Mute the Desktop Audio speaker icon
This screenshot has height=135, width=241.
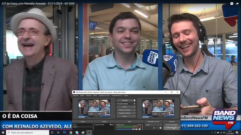(136, 129)
